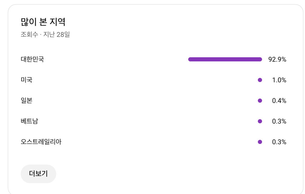This screenshot has height=194, width=305.
Task: Select the 미국 region label
Action: pyautogui.click(x=26, y=80)
